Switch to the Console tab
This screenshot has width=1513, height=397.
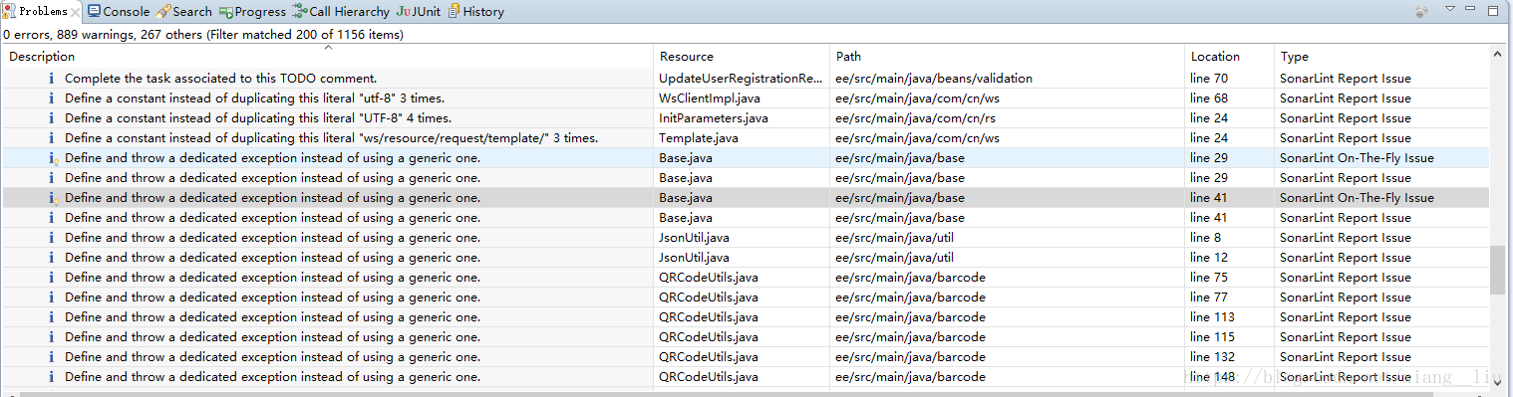point(118,12)
